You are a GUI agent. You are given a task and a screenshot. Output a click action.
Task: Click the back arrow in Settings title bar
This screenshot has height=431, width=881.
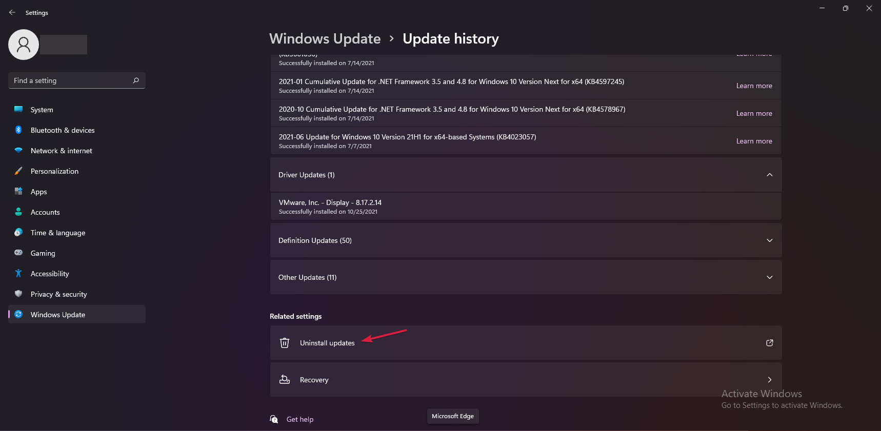point(12,12)
